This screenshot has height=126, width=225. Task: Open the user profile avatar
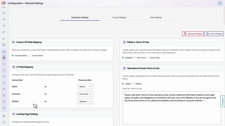pos(220,3)
